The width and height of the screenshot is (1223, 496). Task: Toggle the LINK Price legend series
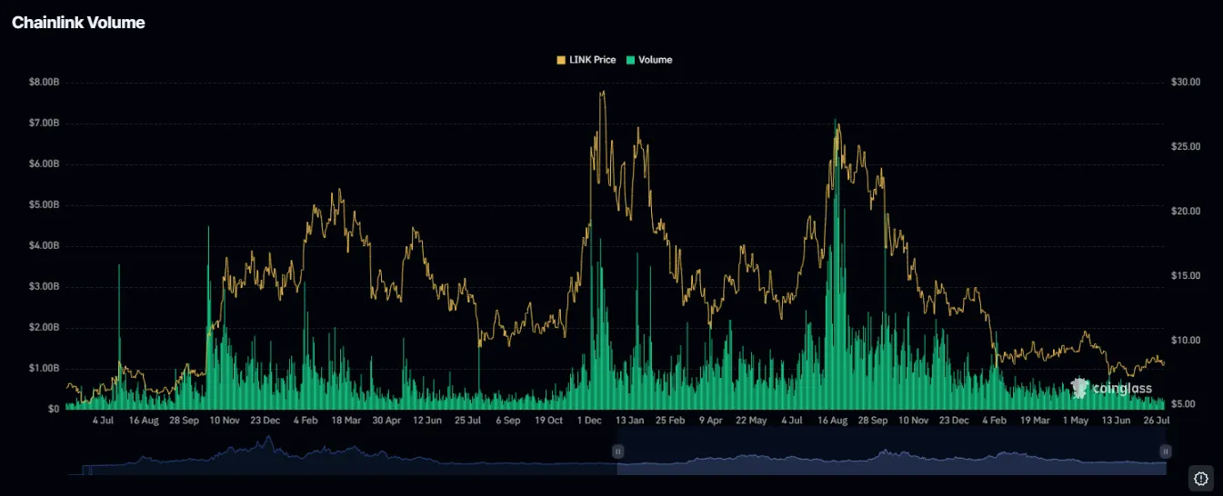click(586, 60)
